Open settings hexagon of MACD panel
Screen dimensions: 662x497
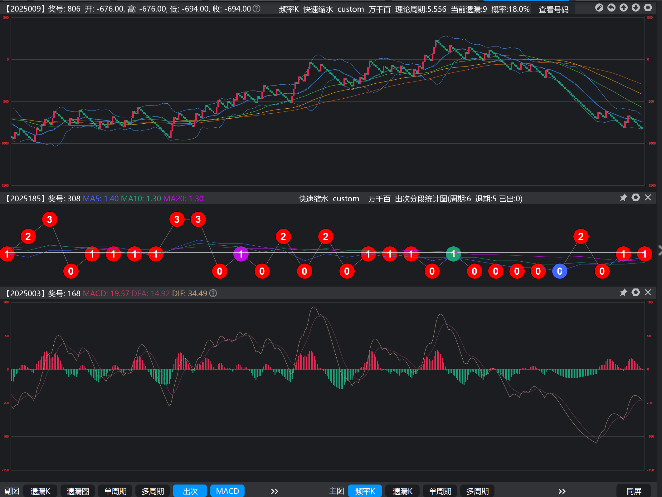[635, 293]
